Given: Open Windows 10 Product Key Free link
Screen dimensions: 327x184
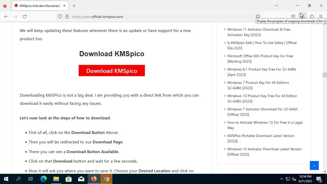Looking at the screenshot, I should click(262, 99).
